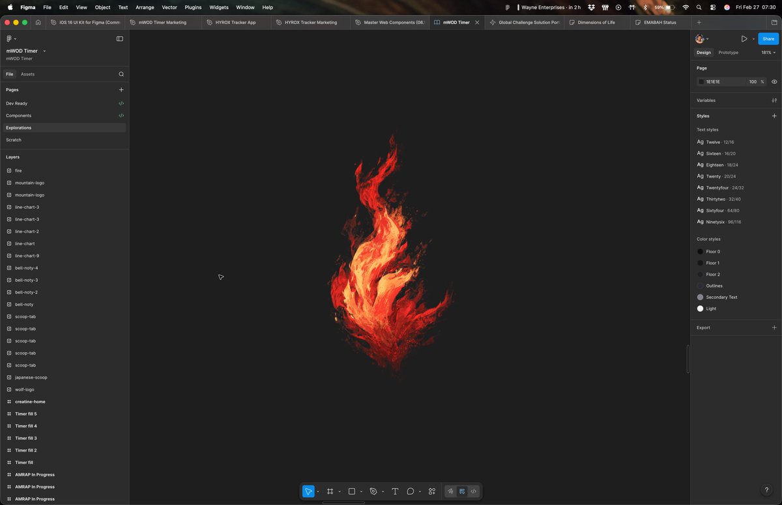The image size is (782, 505).
Task: Click the Share button
Action: click(x=768, y=39)
